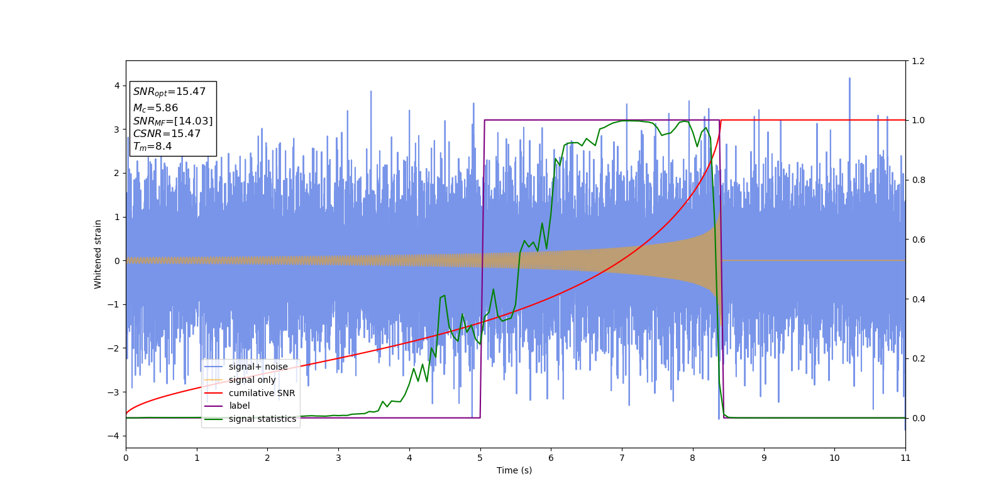This screenshot has height=503, width=1006.
Task: Click the SNRopt=15.47 annotation text
Action: [x=169, y=92]
